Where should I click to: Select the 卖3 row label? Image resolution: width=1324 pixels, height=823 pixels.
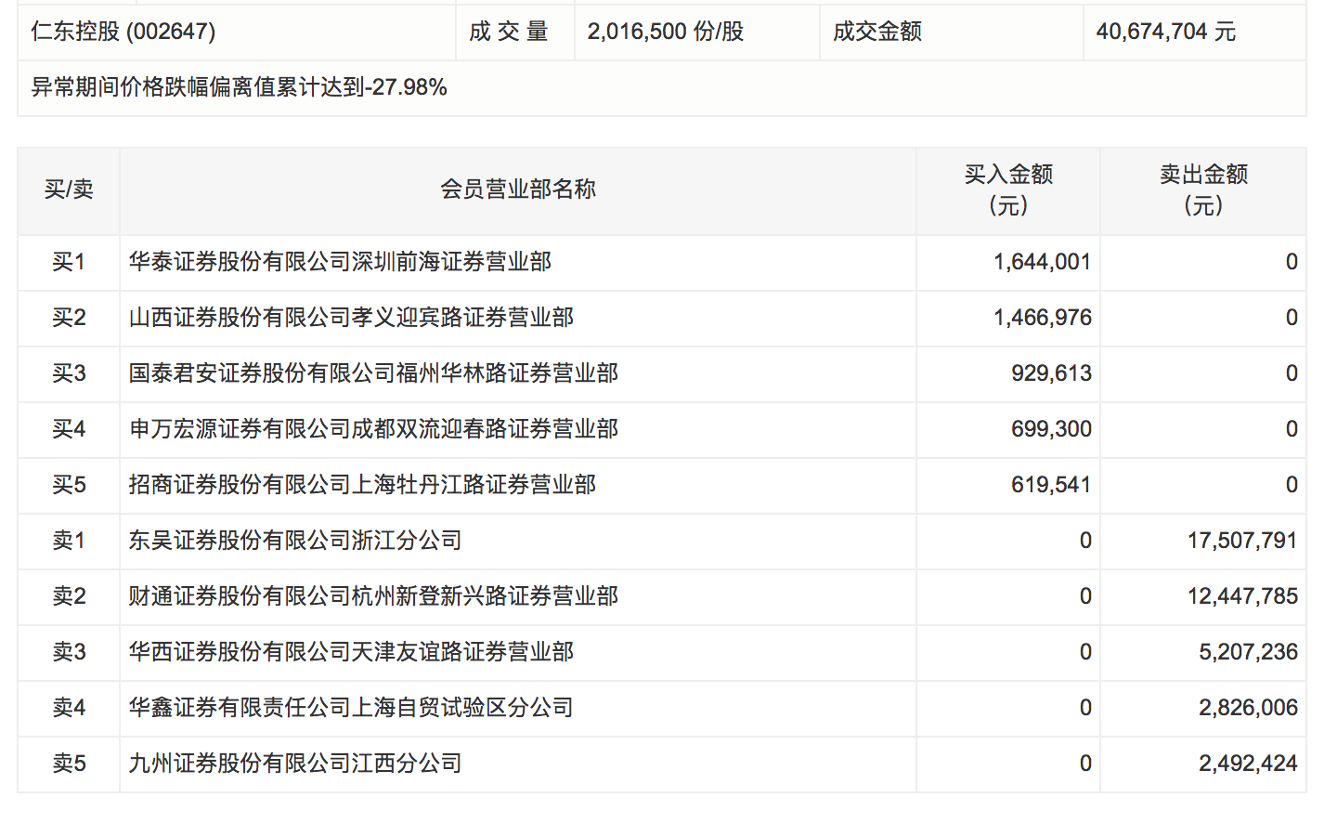pos(69,652)
